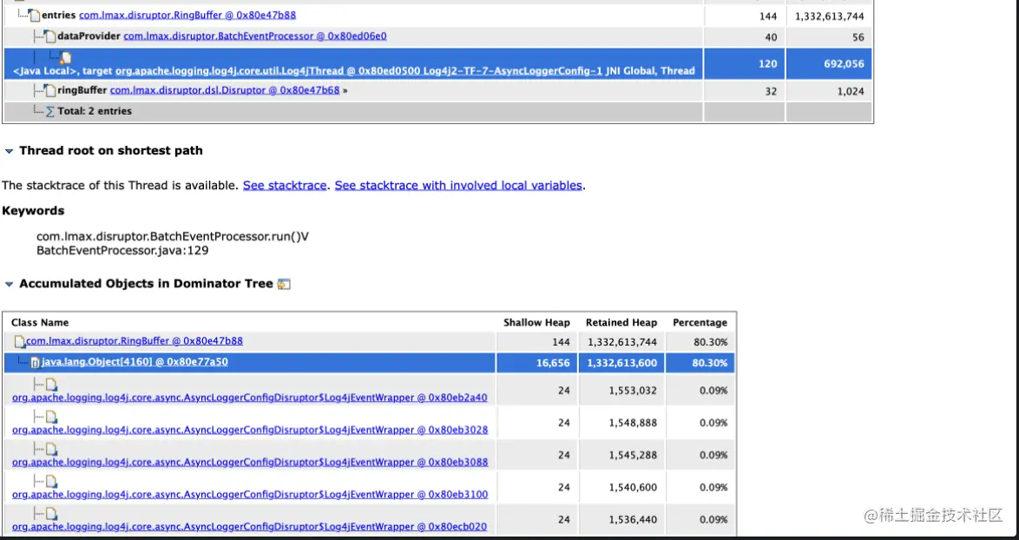Click retained heap value 1,332,613,600

(x=622, y=363)
